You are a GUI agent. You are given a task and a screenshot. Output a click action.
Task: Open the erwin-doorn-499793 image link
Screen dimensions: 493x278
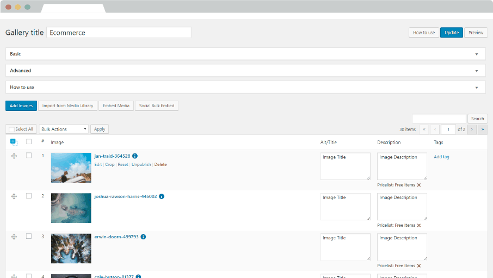[x=116, y=237]
